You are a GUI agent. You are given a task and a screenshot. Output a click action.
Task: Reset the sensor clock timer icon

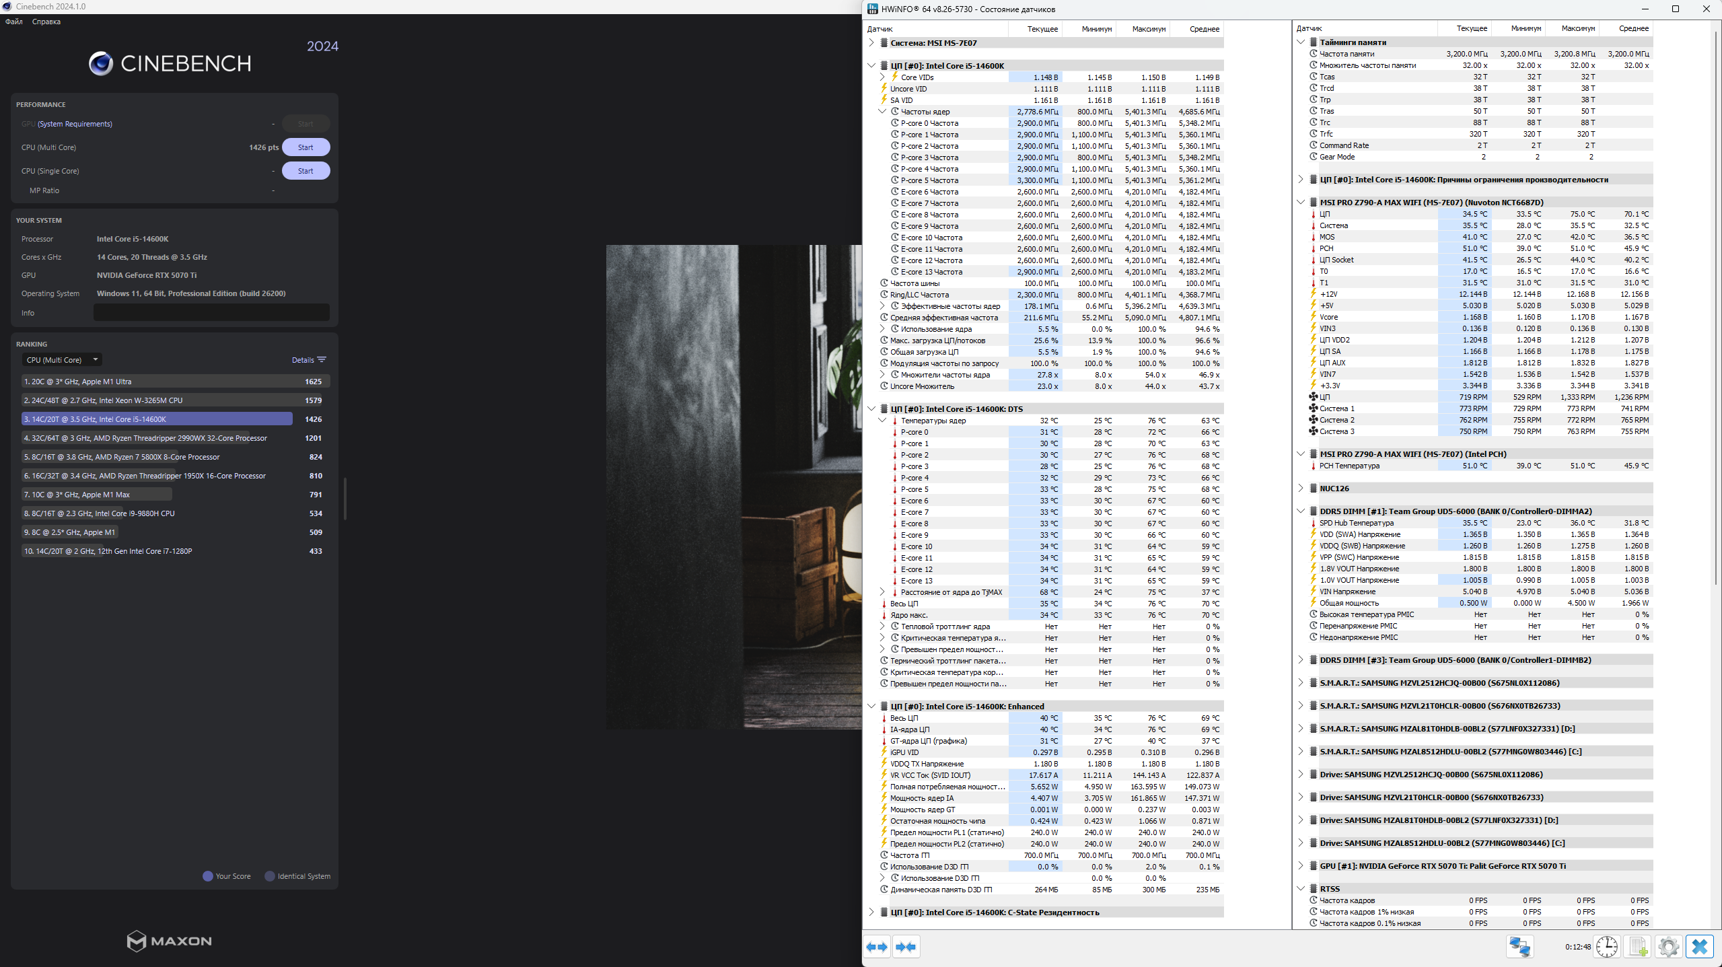point(1607,947)
